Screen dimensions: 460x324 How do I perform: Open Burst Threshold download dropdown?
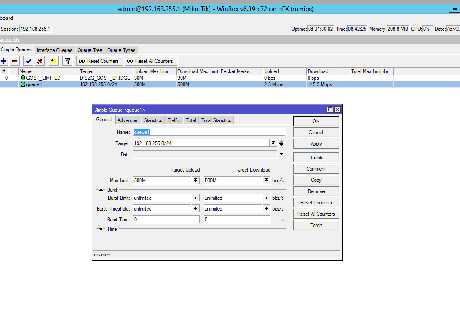pos(266,209)
